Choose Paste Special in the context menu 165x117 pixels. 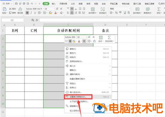(x=88, y=61)
